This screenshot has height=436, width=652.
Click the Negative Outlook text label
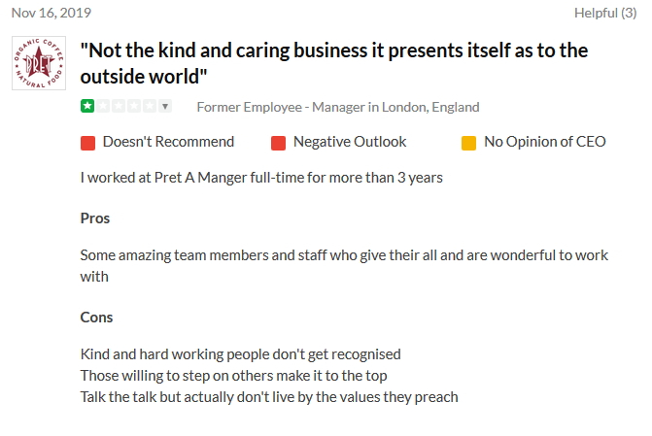[x=350, y=142]
